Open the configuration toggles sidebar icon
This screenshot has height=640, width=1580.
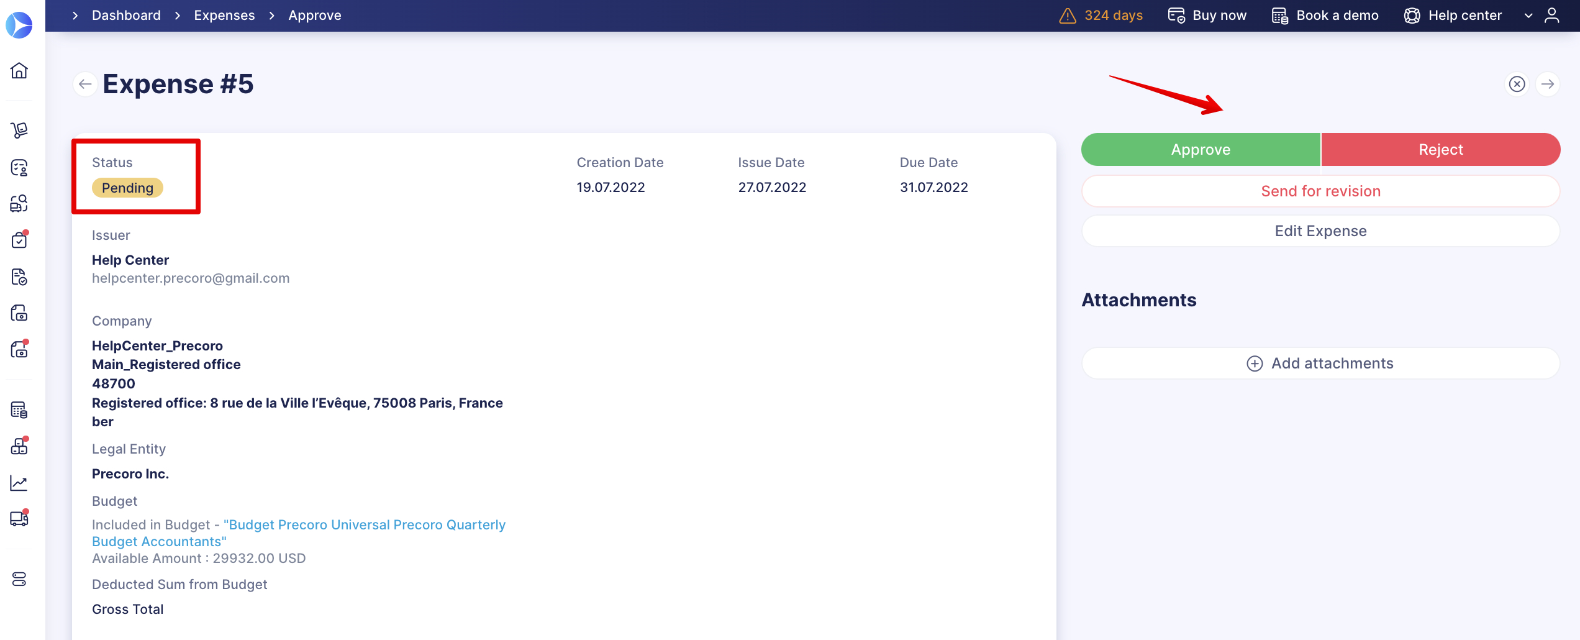19,579
